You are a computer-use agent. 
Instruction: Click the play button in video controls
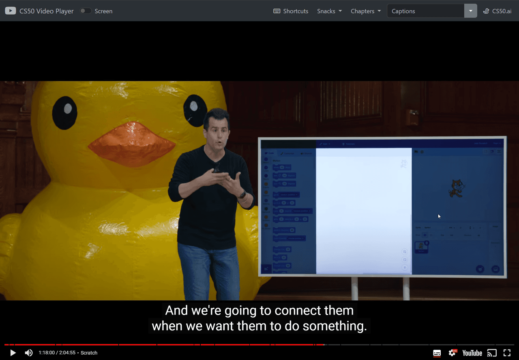[x=13, y=353]
